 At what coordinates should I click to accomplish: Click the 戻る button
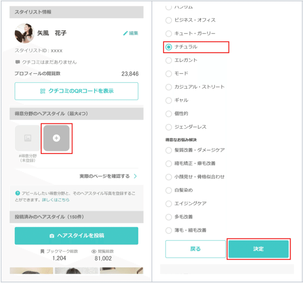pos(195,249)
